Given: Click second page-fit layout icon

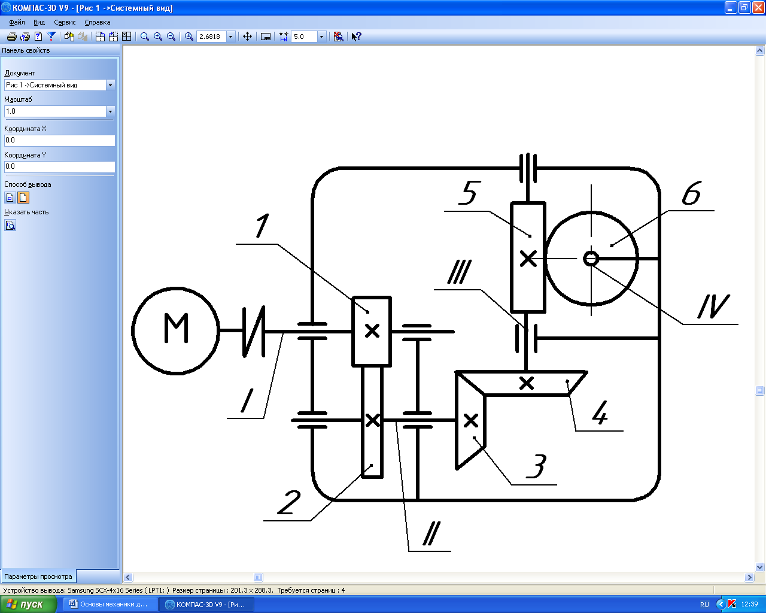Looking at the screenshot, I should point(114,37).
